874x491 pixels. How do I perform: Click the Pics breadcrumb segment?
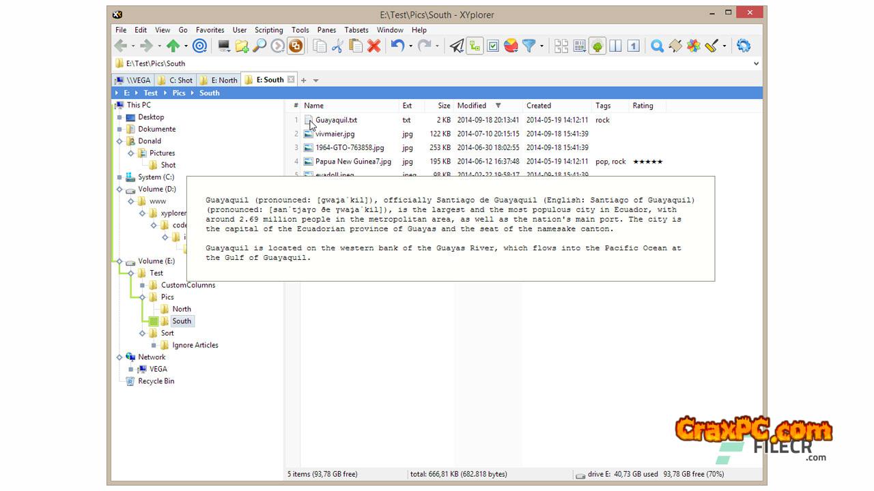pyautogui.click(x=178, y=93)
